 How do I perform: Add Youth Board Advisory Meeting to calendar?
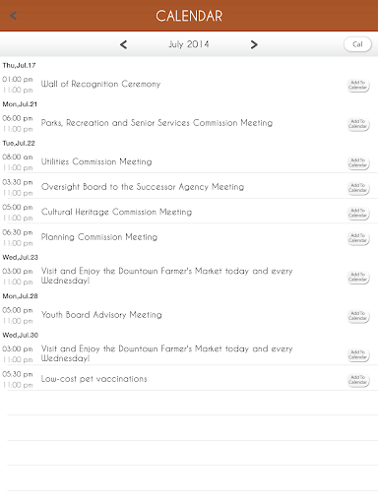(x=358, y=316)
